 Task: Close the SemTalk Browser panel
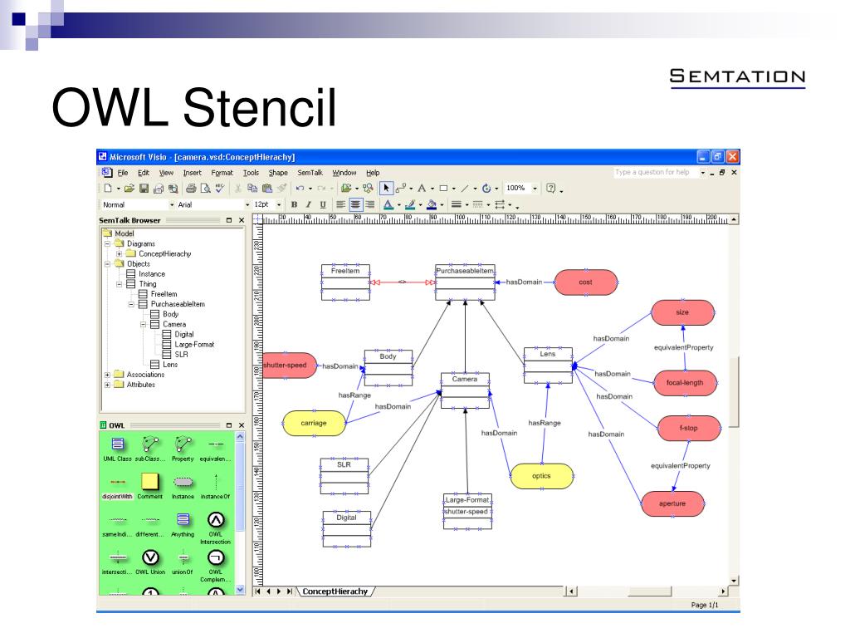pyautogui.click(x=242, y=220)
